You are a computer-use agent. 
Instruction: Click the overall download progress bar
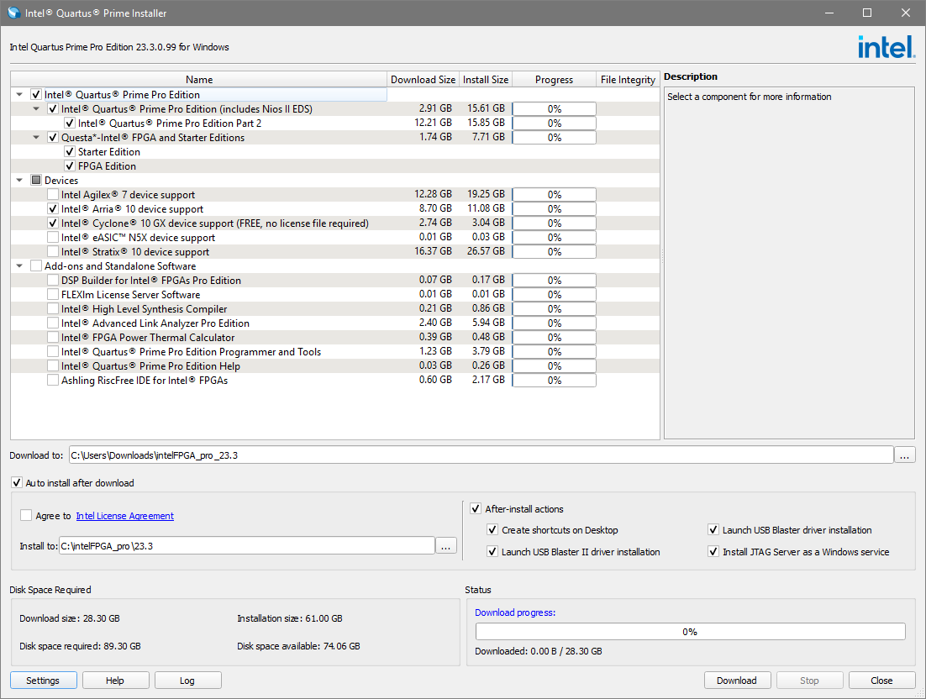click(690, 632)
